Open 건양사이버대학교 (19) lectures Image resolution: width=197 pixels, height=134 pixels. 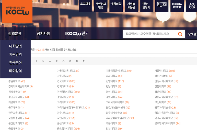[x=166, y=81]
